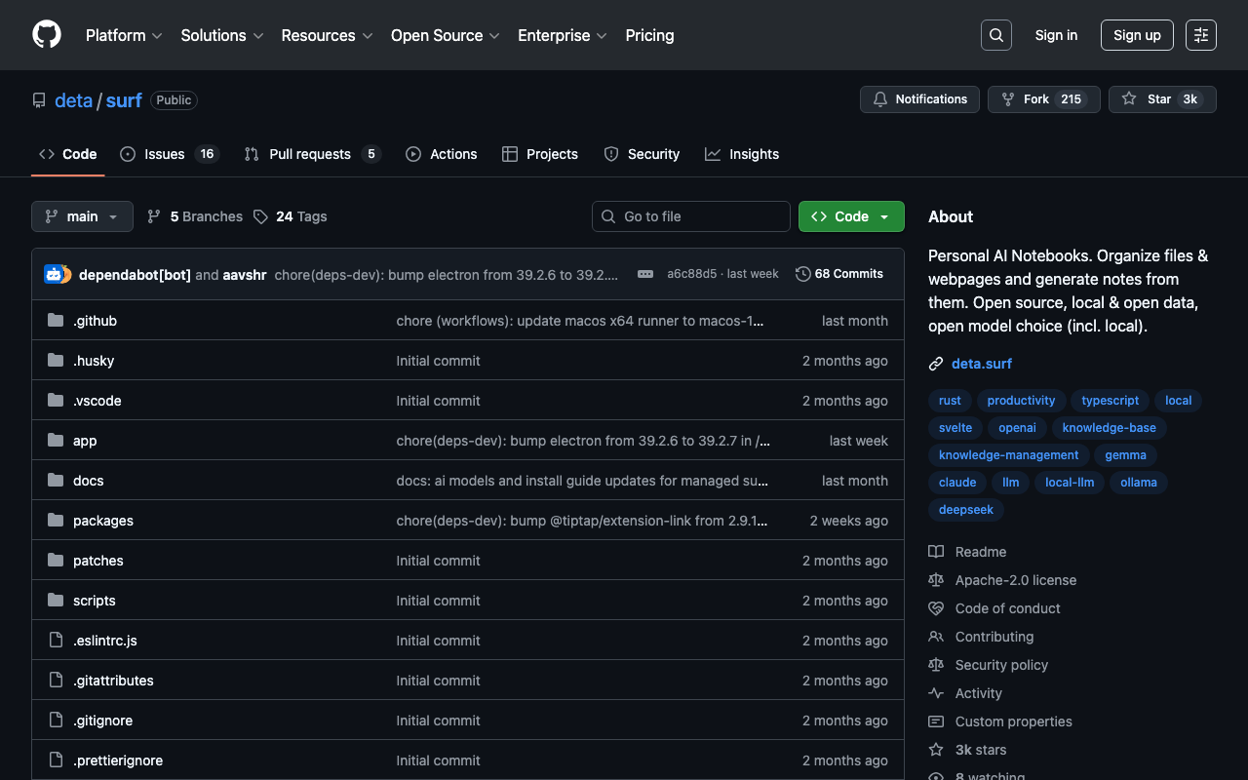Expand the green Code dropdown

point(851,216)
